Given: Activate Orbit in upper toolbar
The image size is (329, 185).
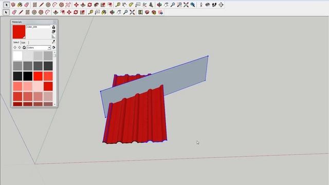Looking at the screenshot, I should (159, 5).
